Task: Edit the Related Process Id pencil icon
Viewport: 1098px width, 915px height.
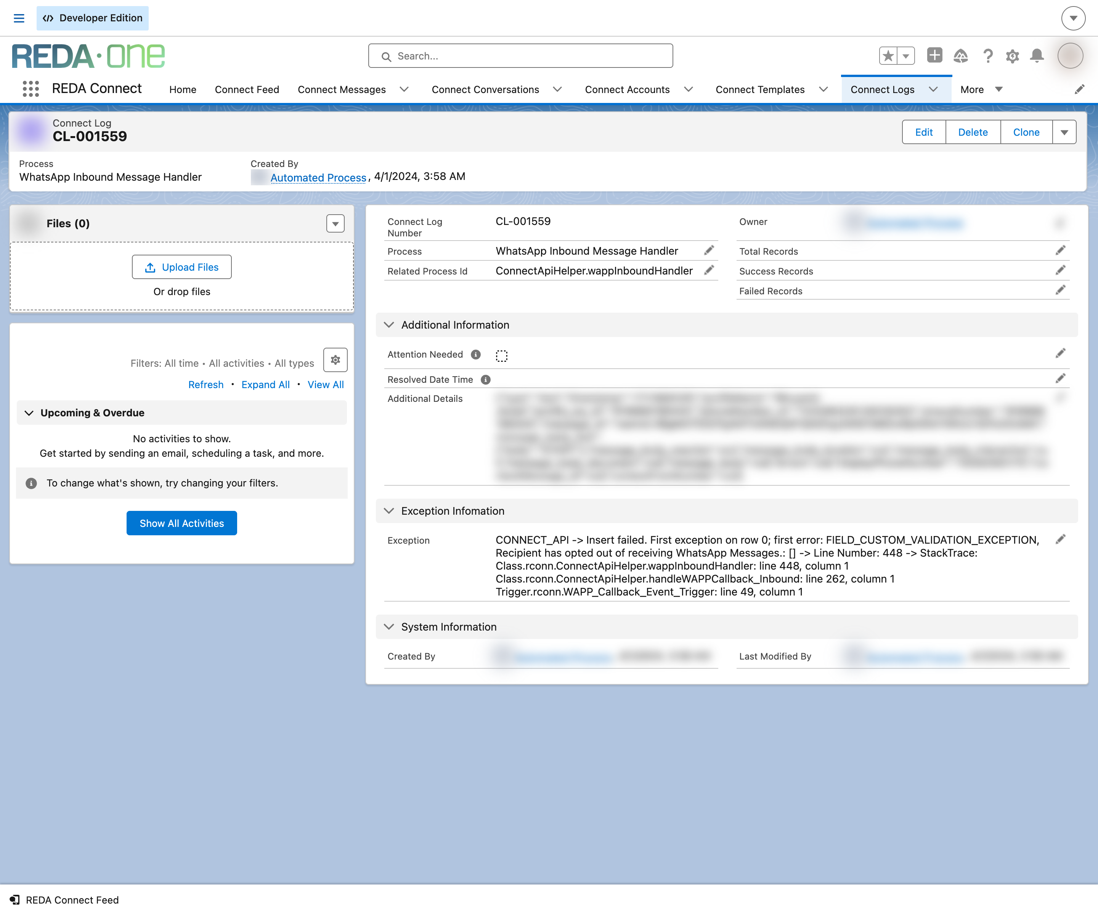Action: (709, 270)
